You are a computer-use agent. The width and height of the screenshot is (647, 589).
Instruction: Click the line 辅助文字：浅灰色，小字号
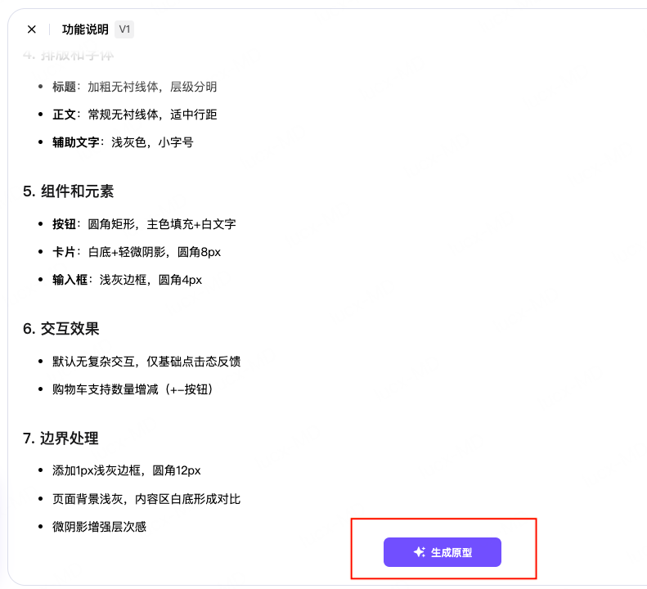click(x=123, y=142)
